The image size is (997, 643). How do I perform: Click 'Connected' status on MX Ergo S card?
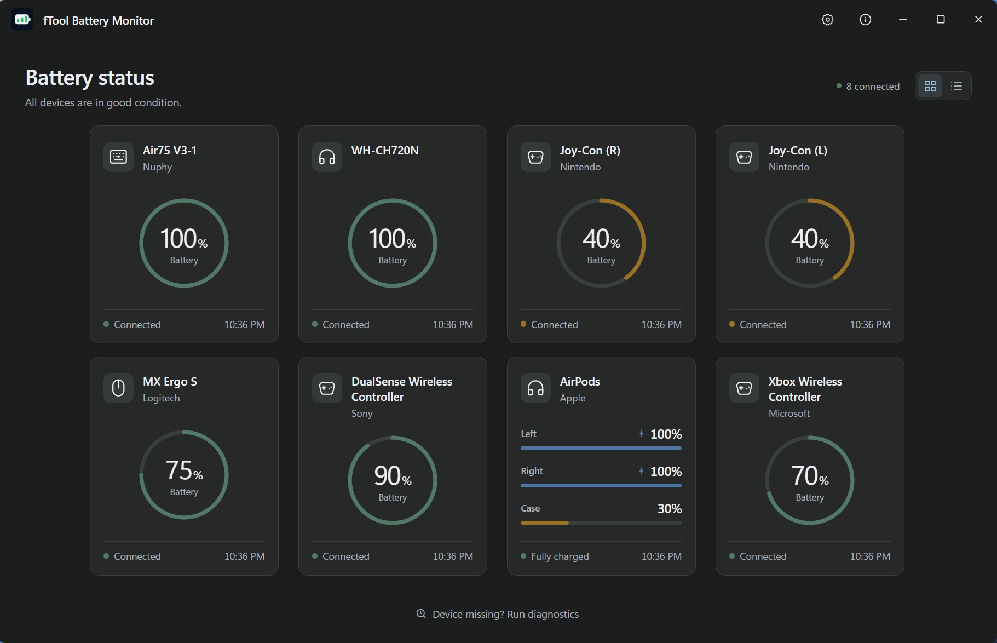[x=137, y=556]
